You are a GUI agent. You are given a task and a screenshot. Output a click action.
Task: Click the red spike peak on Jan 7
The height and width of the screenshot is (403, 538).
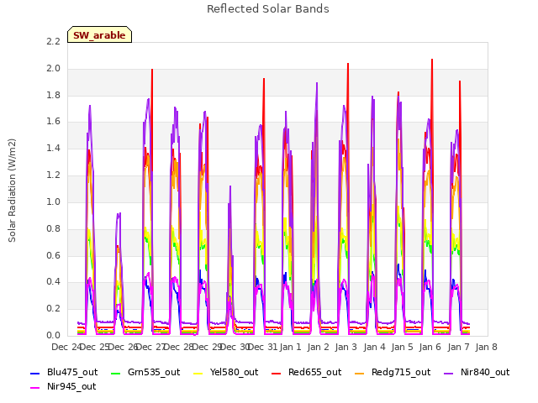460,81
